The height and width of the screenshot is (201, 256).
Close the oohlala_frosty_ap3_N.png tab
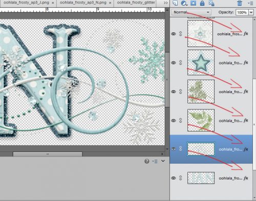point(110,3)
